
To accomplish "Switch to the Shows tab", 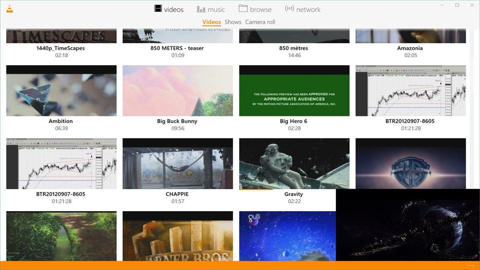I will (232, 22).
